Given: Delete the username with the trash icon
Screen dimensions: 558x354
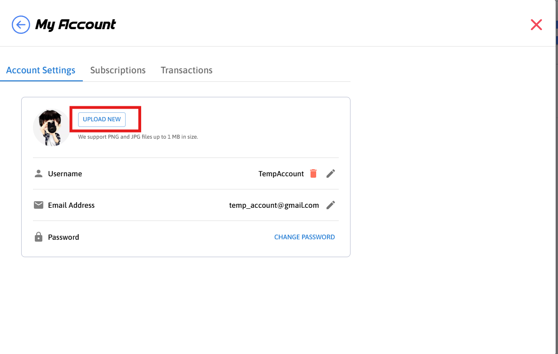Looking at the screenshot, I should 313,173.
